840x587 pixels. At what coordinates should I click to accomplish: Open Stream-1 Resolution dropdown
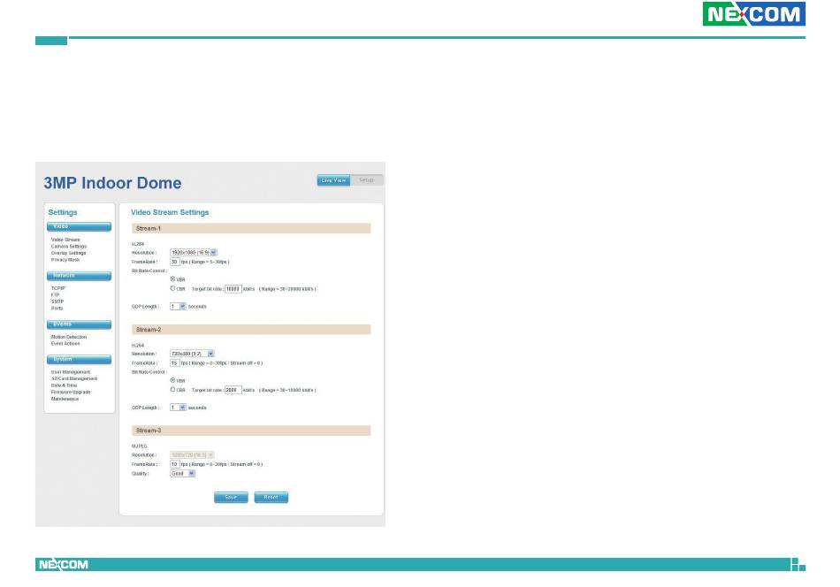193,253
